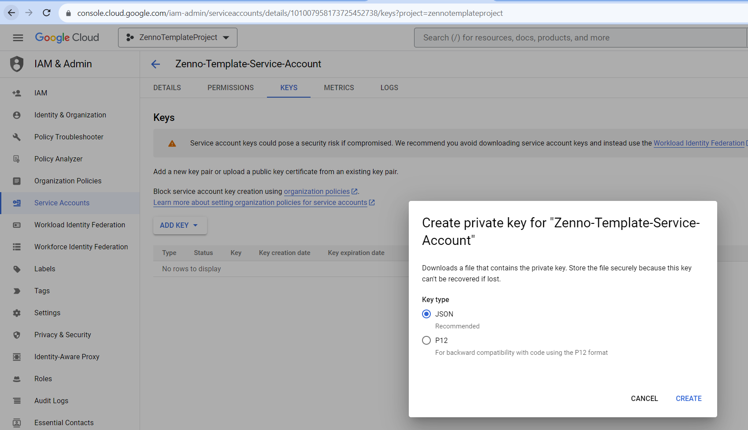
Task: Select the P12 key type option
Action: 426,340
